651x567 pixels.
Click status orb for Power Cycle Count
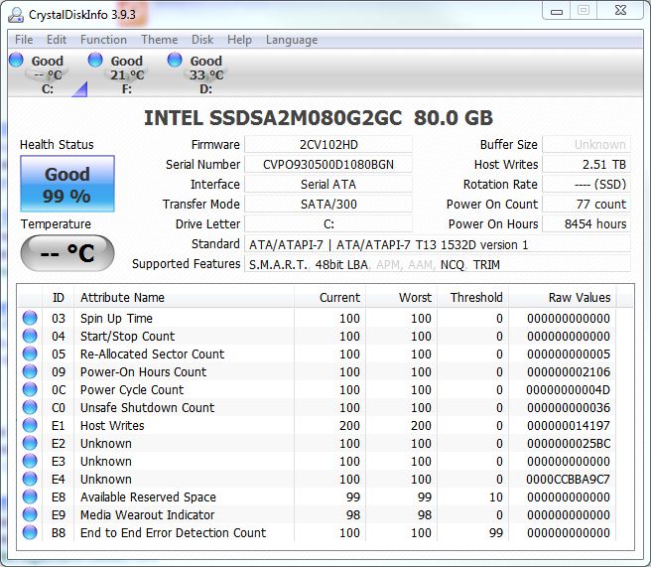pos(30,389)
